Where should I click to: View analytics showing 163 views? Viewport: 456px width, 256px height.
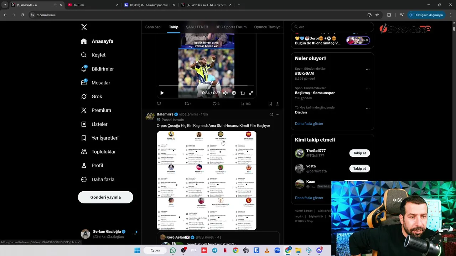(245, 104)
